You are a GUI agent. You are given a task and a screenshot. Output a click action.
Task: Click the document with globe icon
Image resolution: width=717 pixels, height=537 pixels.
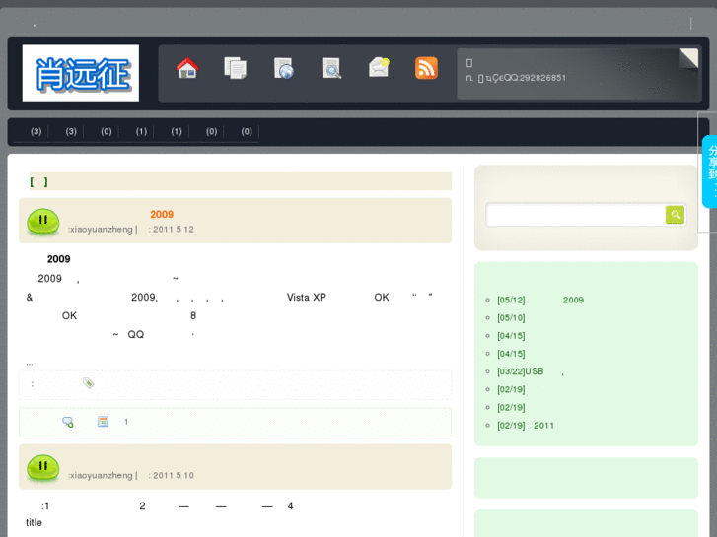[x=283, y=68]
